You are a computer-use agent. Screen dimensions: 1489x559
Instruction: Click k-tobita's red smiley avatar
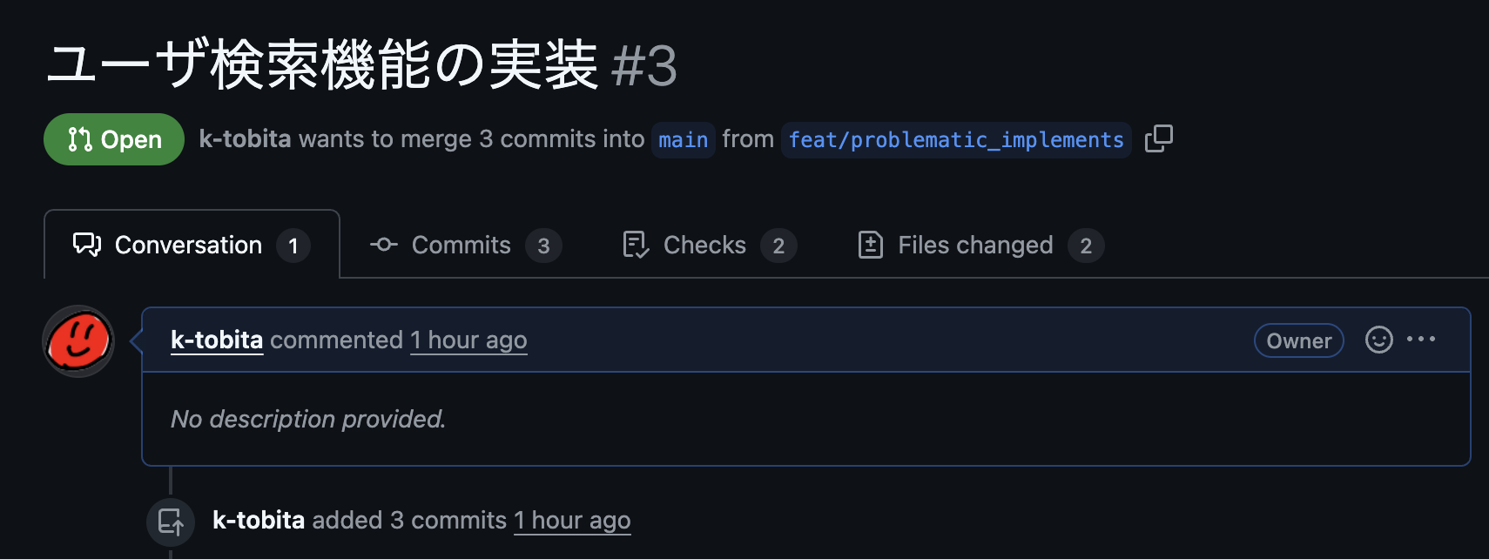78,340
